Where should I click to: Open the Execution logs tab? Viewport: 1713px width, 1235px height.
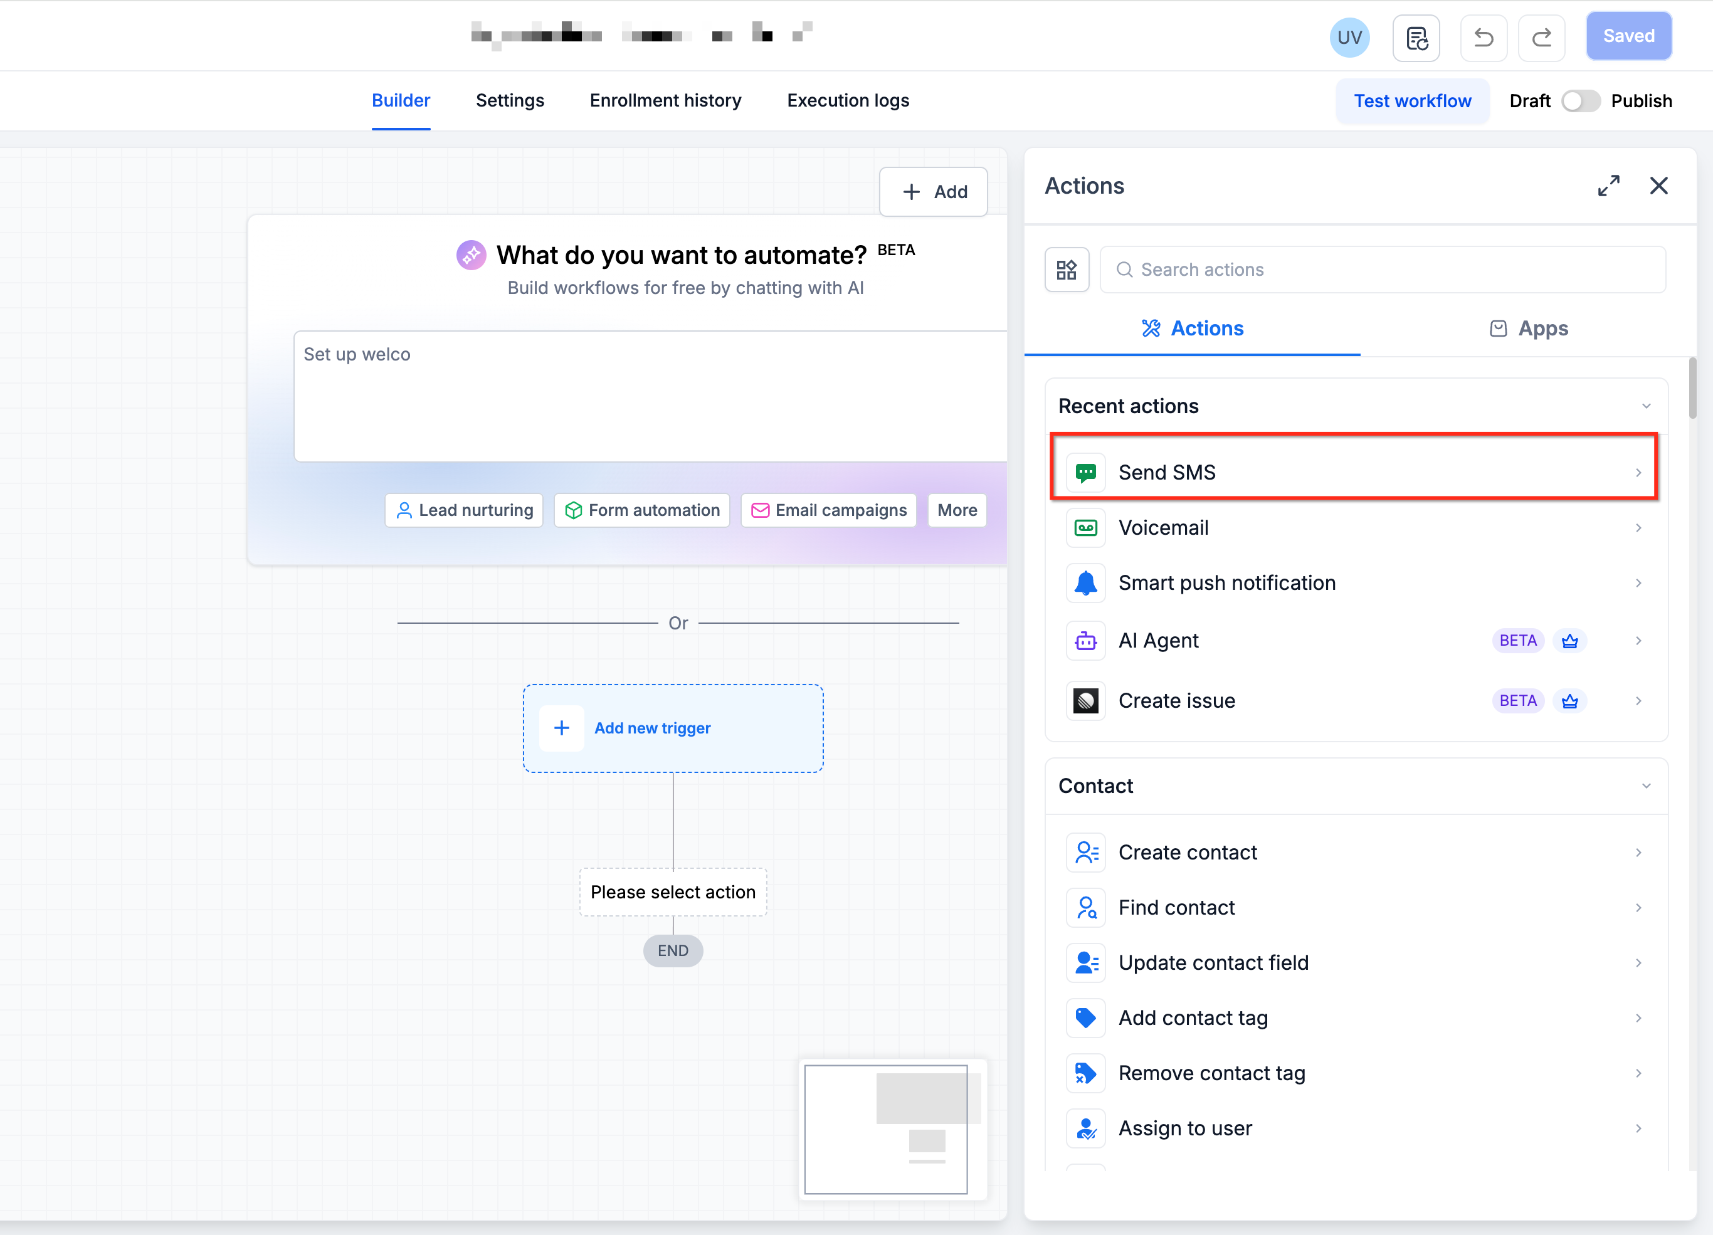848,100
